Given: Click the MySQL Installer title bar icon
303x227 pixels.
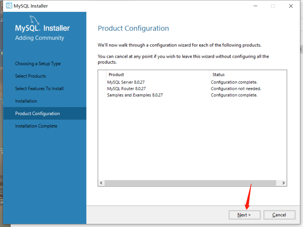Looking at the screenshot, I should [9, 6].
